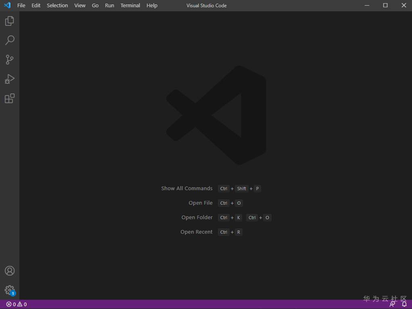Open the Search view in activity bar
The image size is (412, 309).
point(9,40)
